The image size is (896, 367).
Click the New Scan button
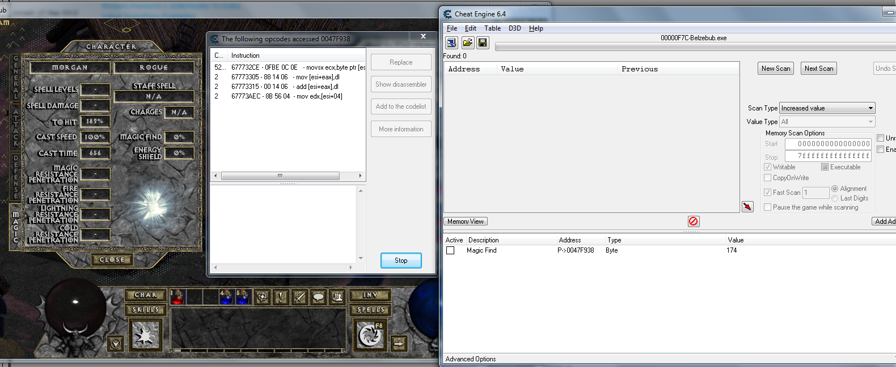(x=776, y=69)
